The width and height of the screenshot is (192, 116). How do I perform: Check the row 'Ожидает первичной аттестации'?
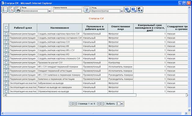[6, 71]
